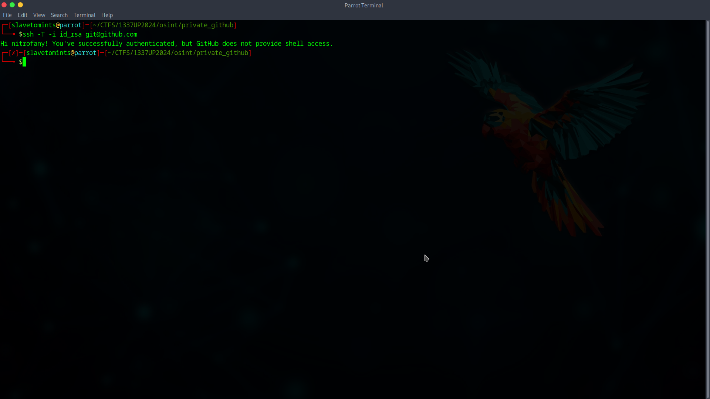Click the red x error status marker
Image resolution: width=710 pixels, height=399 pixels.
click(13, 53)
